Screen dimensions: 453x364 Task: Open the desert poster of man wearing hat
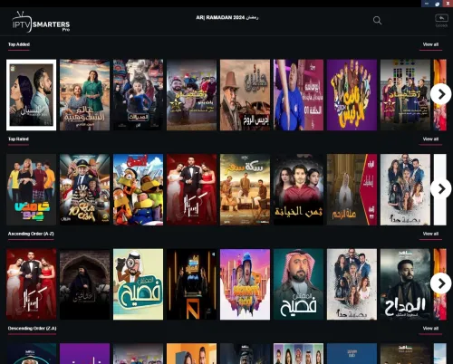tap(245, 95)
